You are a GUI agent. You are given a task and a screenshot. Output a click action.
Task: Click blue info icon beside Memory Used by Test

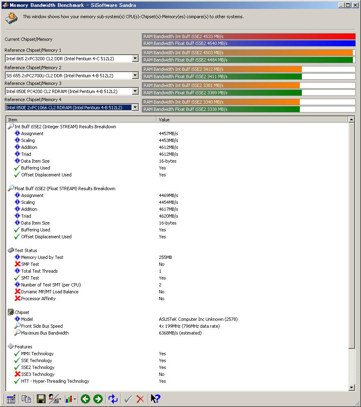[17, 257]
